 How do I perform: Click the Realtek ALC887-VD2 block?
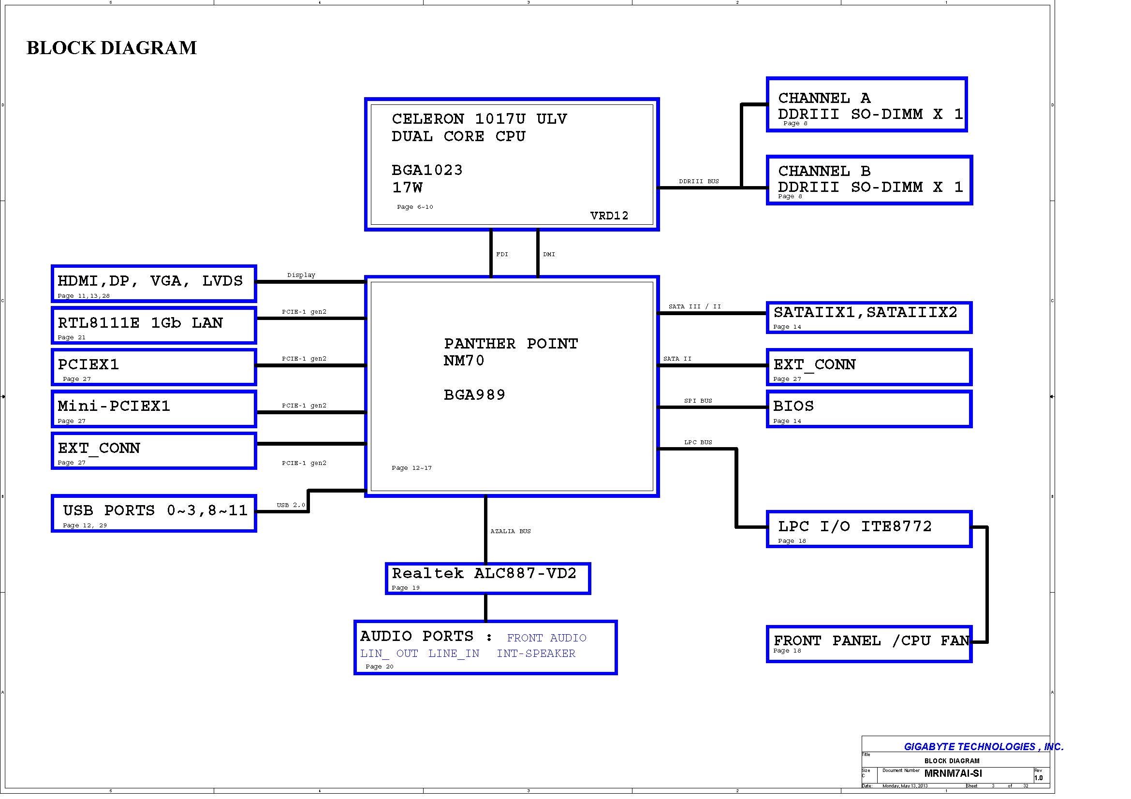click(x=488, y=579)
